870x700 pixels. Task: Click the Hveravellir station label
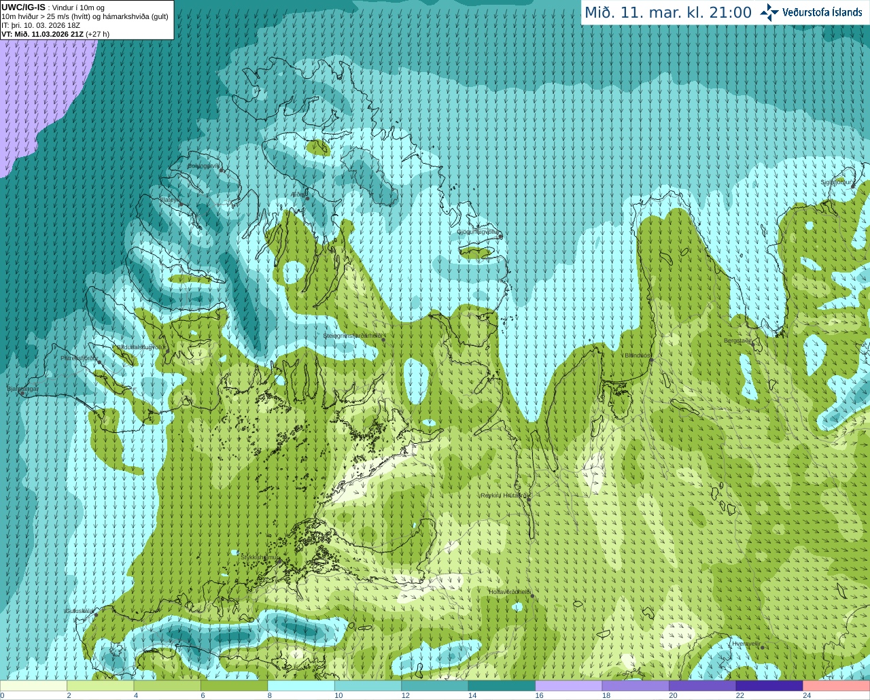tap(746, 643)
